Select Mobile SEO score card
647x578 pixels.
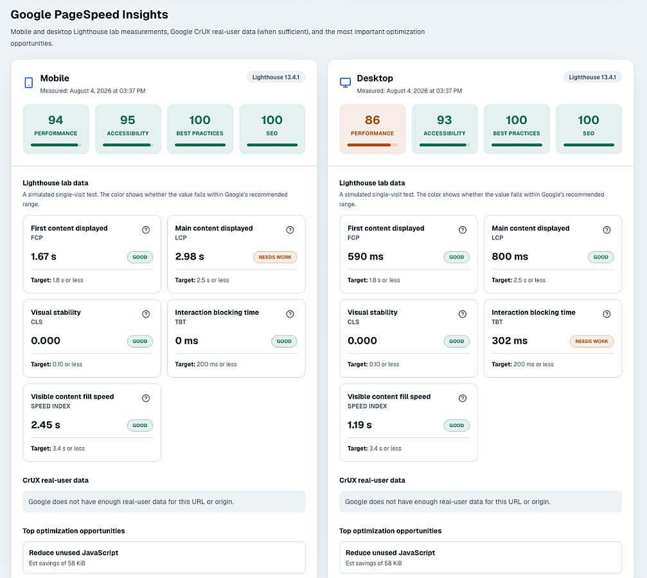tap(272, 129)
